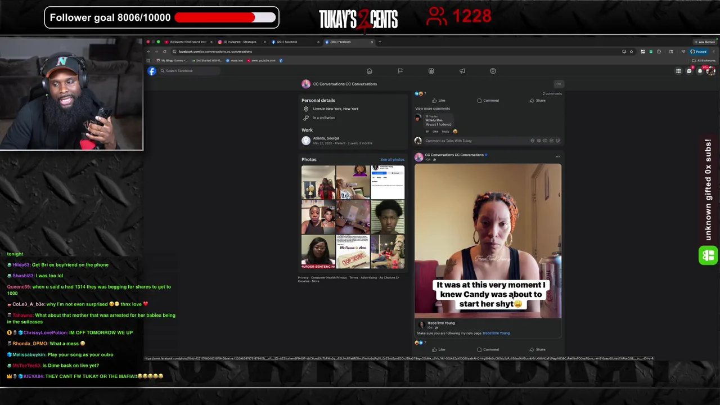The image size is (720, 405).
Task: Play the Candy video post thumbnail
Action: [x=488, y=241]
